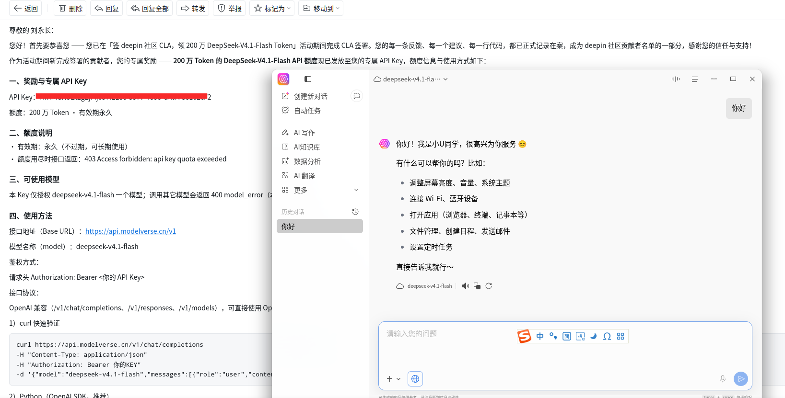Open AI 写作 feature
The width and height of the screenshot is (785, 398).
pyautogui.click(x=298, y=133)
